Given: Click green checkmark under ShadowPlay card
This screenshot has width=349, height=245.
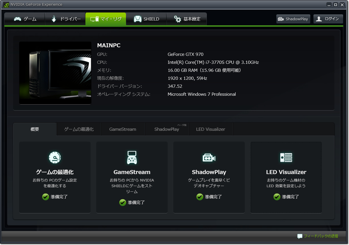Looking at the screenshot, I should tap(200, 197).
